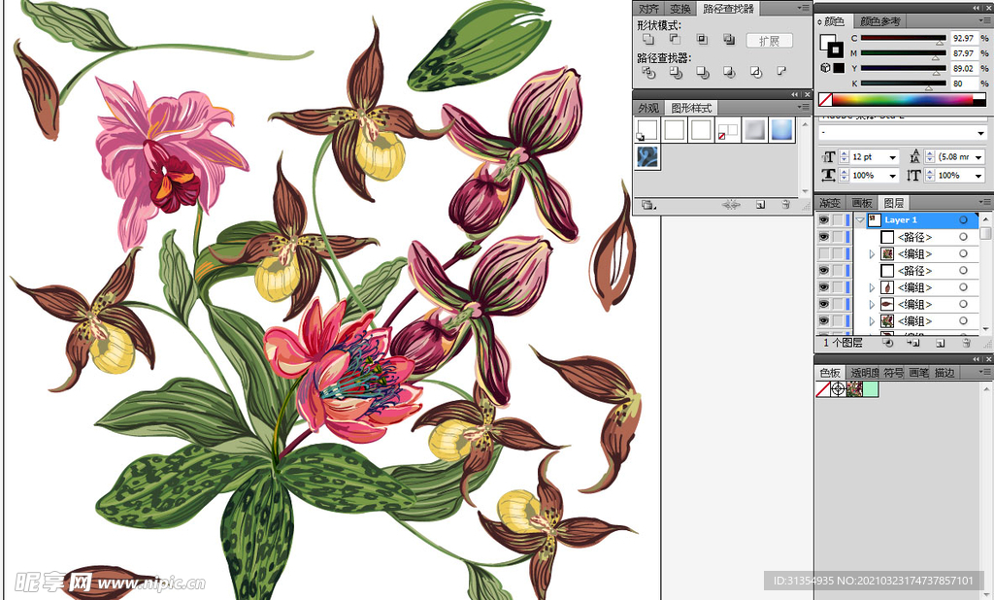The width and height of the screenshot is (994, 600).
Task: Open leading 5.08 dropdown arrow
Action: point(978,156)
